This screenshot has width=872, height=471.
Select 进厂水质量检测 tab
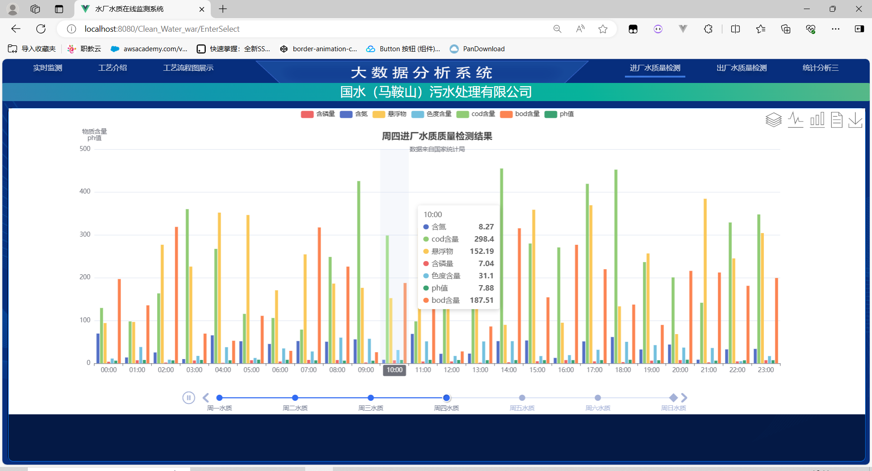pos(655,68)
